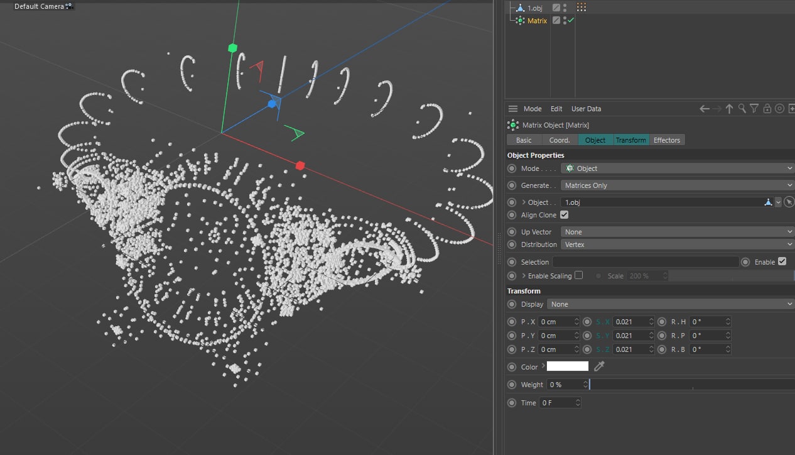The height and width of the screenshot is (455, 795).
Task: Open the Attribute Manager search magnifier
Action: pos(742,109)
